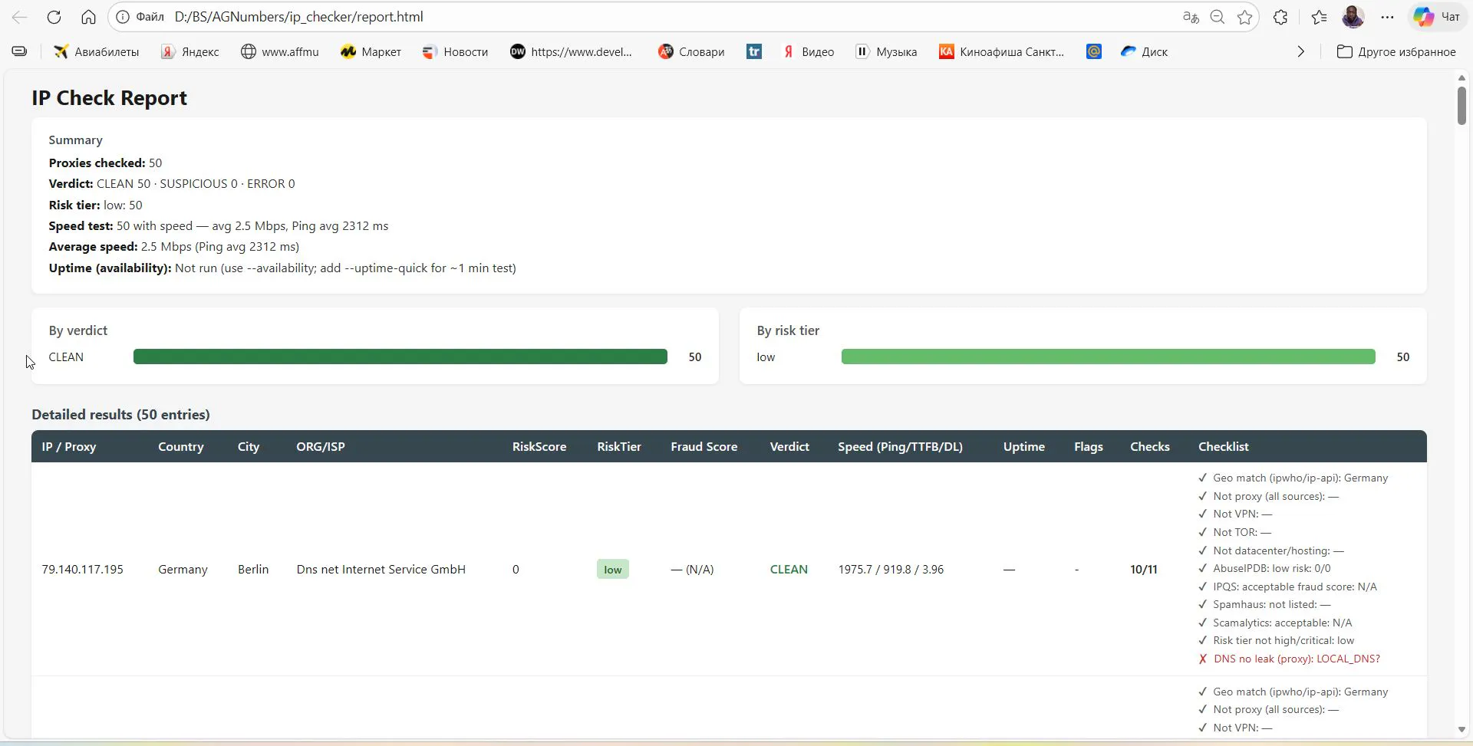1473x746 pixels.
Task: Click Dns net Internet Service GmbH cell
Action: 381,569
